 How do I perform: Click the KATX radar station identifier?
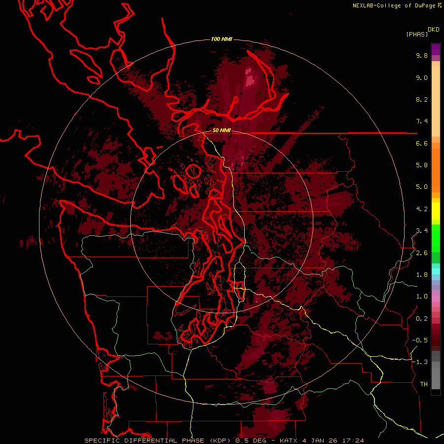point(289,441)
